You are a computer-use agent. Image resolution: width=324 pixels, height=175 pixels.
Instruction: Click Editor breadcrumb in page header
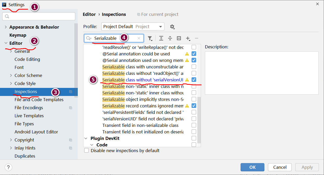tap(89, 14)
